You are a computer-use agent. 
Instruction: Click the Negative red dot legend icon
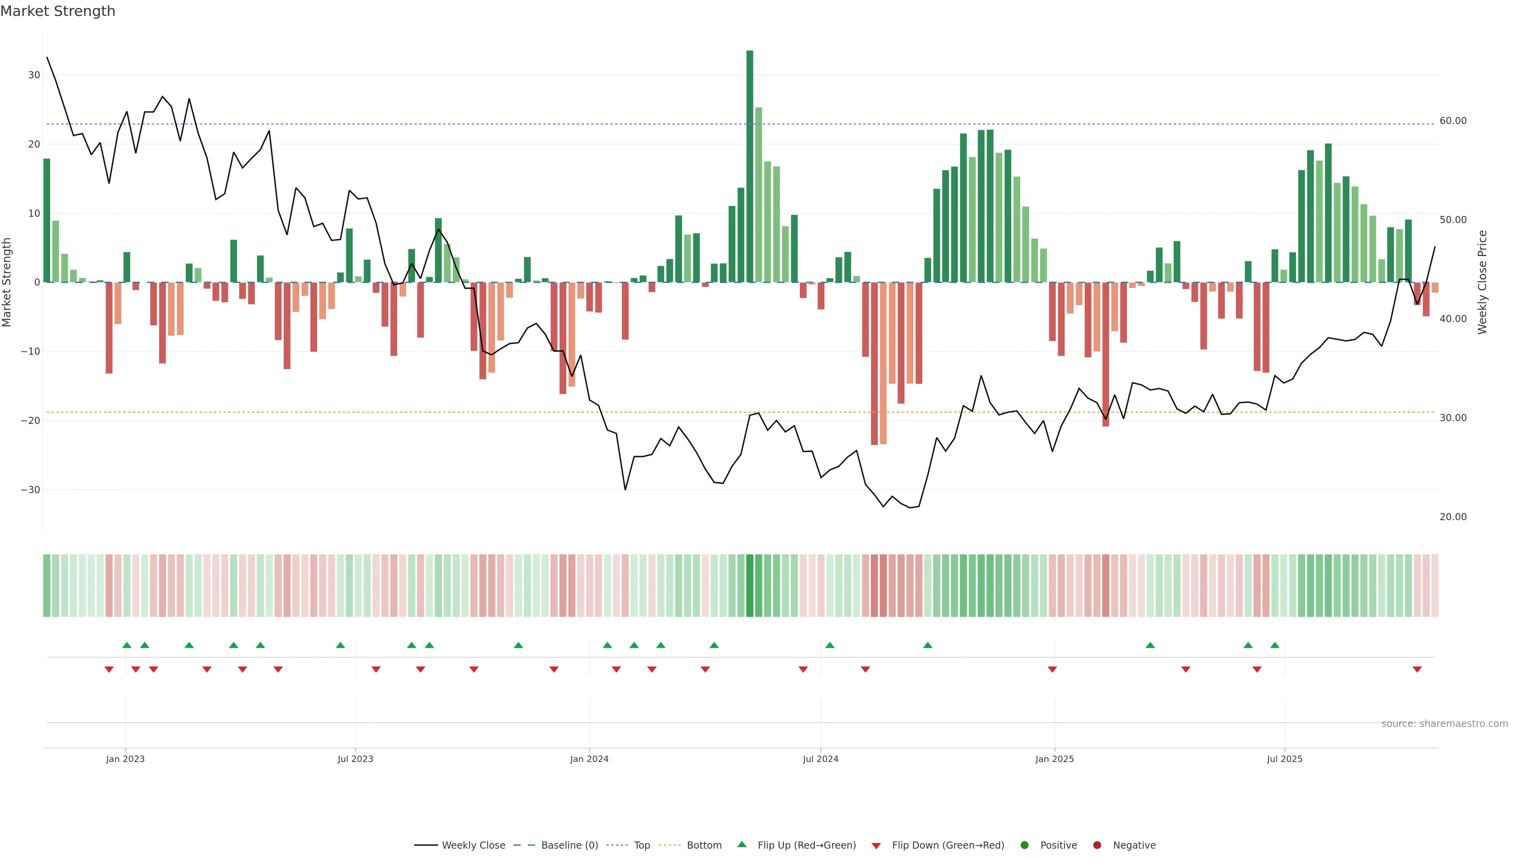(1097, 845)
